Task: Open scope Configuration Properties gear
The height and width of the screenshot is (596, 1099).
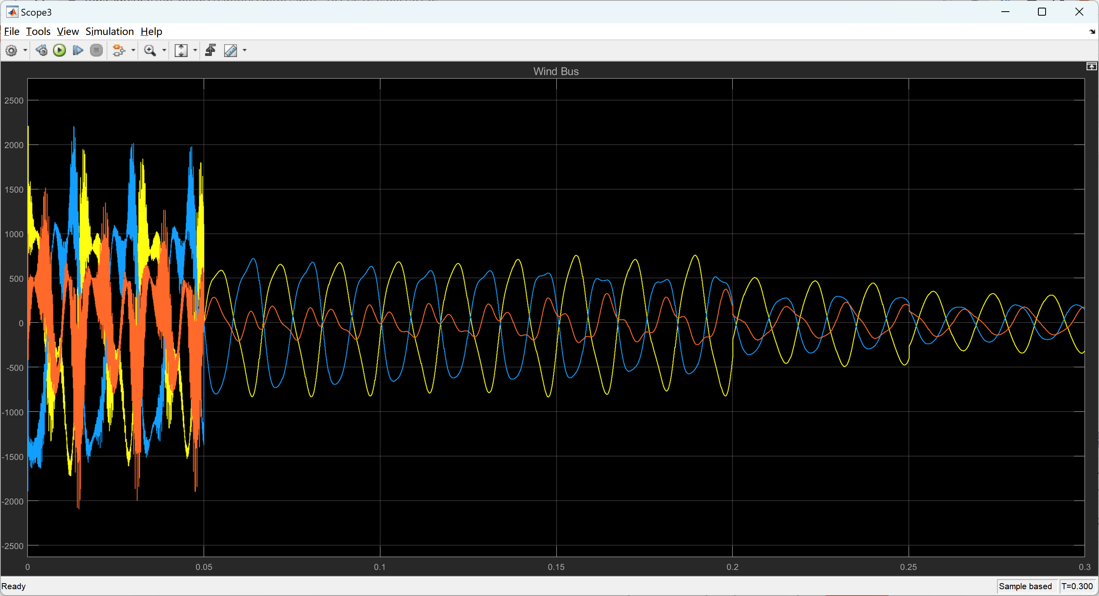Action: 11,50
